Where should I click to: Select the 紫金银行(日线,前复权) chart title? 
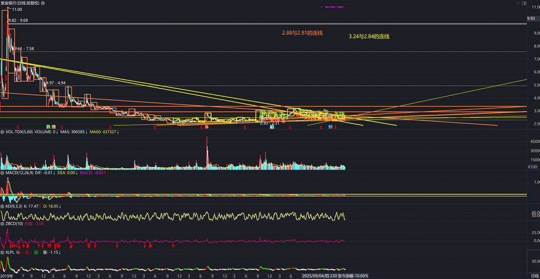(20, 3)
